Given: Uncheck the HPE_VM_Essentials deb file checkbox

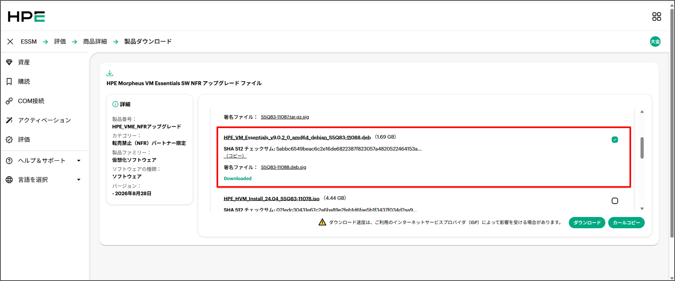Looking at the screenshot, I should coord(615,139).
